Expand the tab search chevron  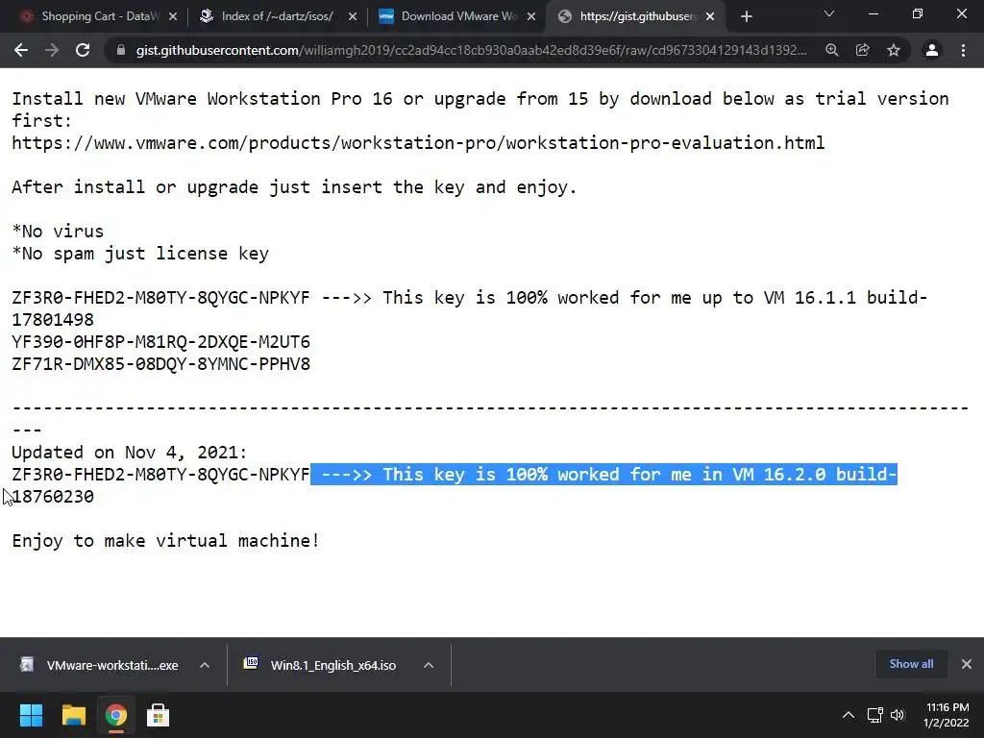pyautogui.click(x=829, y=13)
